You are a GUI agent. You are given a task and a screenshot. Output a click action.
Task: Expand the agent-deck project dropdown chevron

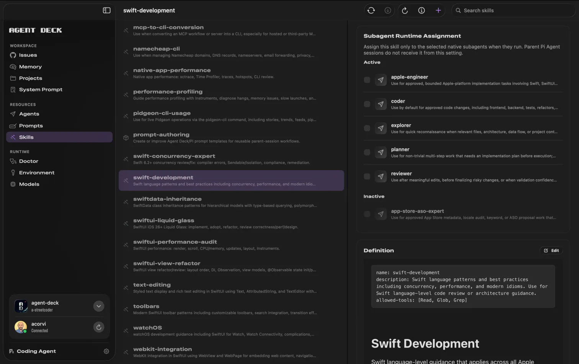[x=99, y=306]
